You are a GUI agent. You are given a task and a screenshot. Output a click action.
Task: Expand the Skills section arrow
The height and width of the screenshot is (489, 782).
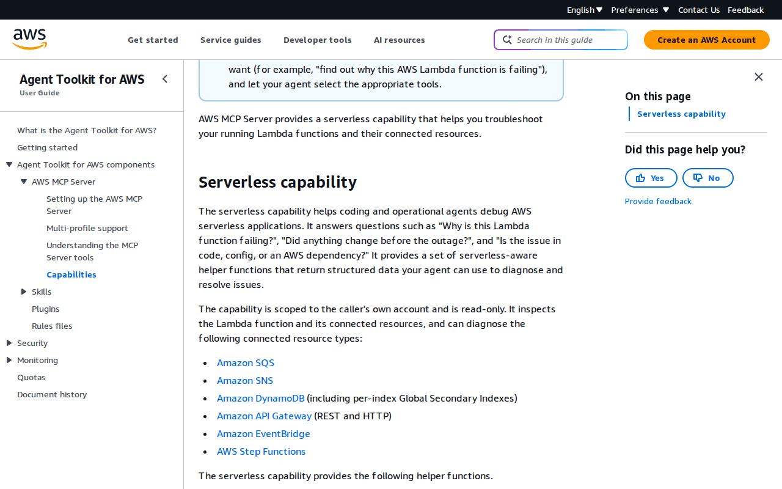[24, 292]
